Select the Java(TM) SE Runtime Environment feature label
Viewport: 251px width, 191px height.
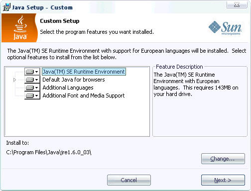84,72
